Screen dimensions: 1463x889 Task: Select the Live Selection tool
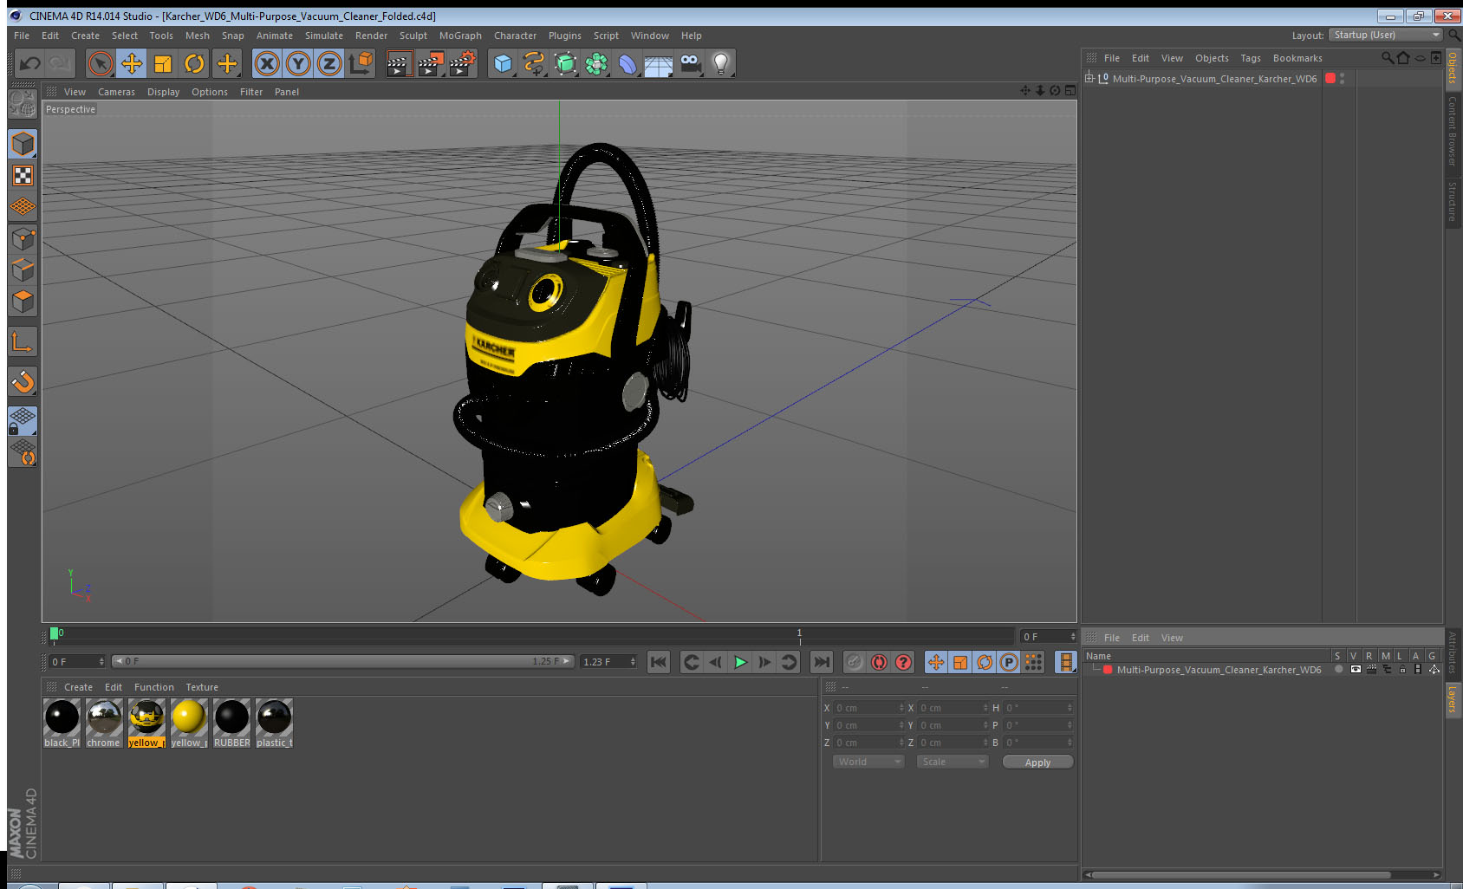point(101,63)
